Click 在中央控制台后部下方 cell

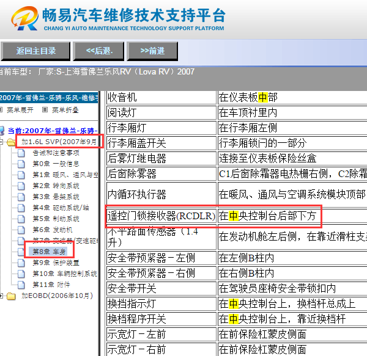pyautogui.click(x=292, y=216)
